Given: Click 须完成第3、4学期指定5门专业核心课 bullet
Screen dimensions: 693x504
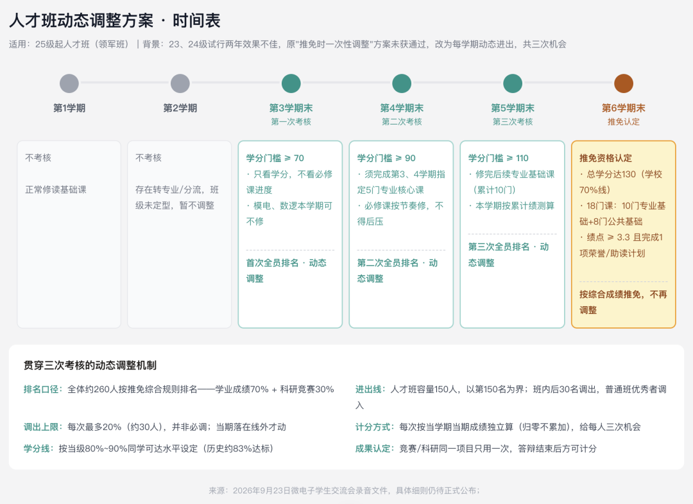Looking at the screenshot, I should point(401,182).
